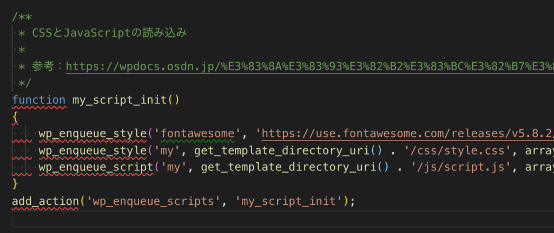Viewport: 554px width, 233px height.
Task: Click the closing curly brace of the function
Action: point(15,184)
